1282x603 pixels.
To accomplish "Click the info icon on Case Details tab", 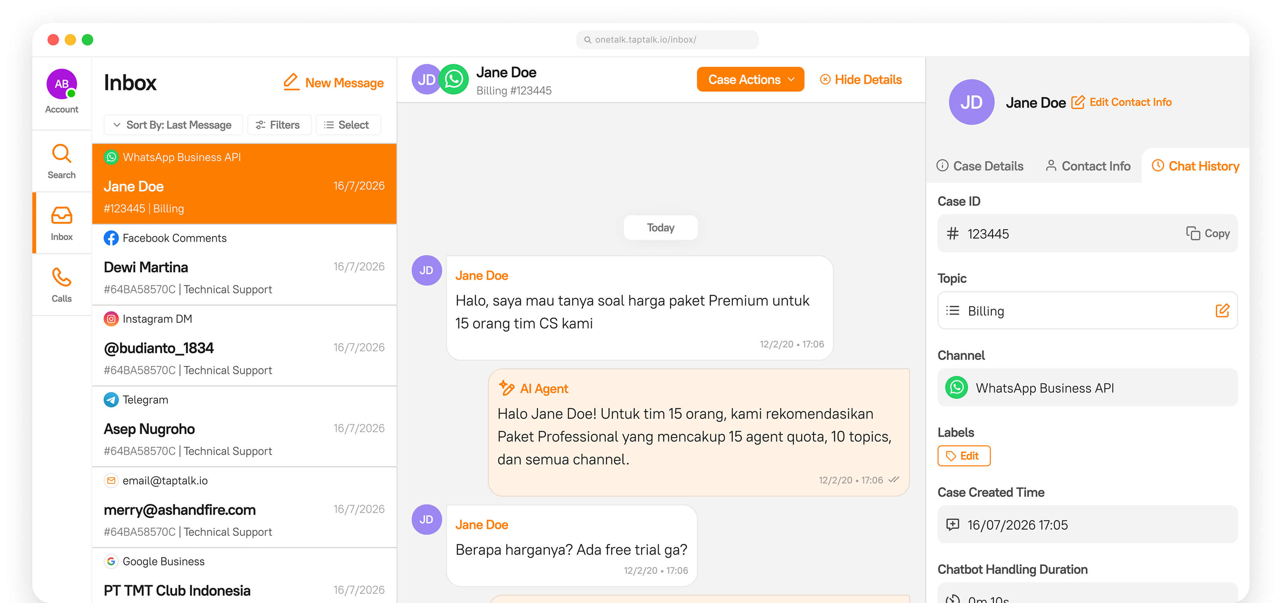I will click(942, 165).
